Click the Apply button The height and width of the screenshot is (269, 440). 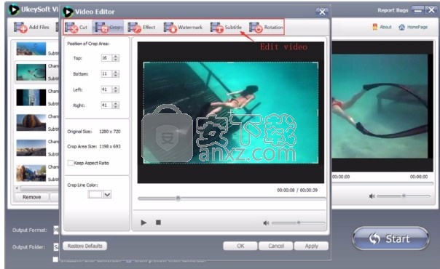click(311, 246)
